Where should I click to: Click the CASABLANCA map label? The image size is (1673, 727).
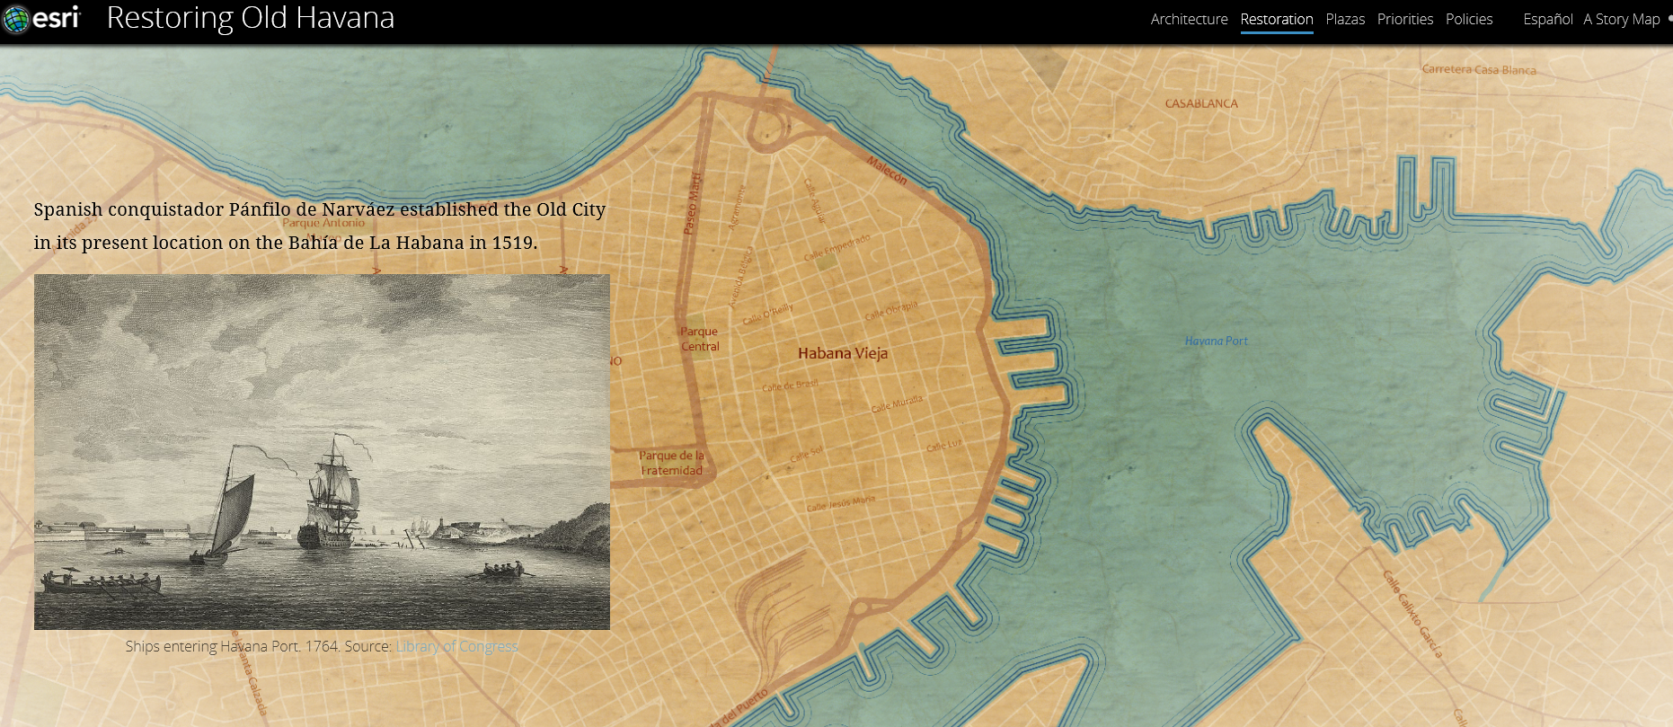pyautogui.click(x=1201, y=103)
